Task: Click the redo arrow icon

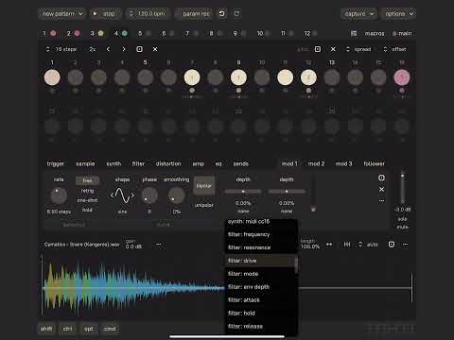Action: point(236,13)
